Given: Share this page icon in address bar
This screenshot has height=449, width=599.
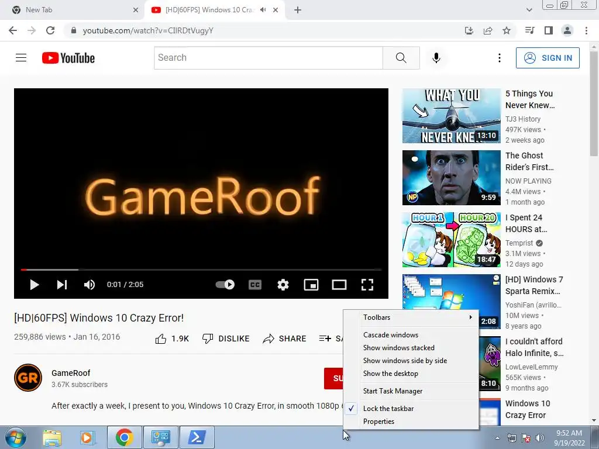Looking at the screenshot, I should point(488,30).
